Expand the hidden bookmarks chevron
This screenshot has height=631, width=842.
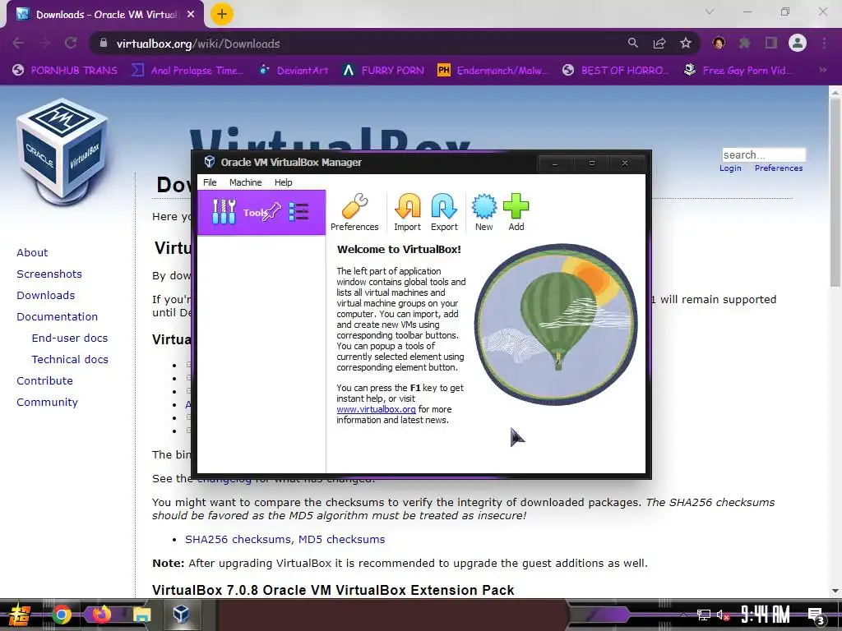(822, 71)
